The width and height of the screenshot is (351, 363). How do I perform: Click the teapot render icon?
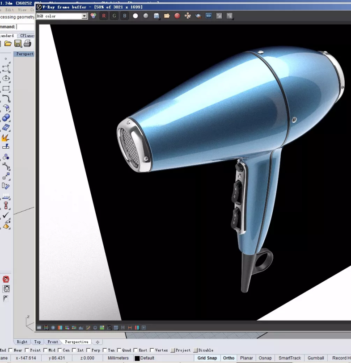click(x=198, y=16)
